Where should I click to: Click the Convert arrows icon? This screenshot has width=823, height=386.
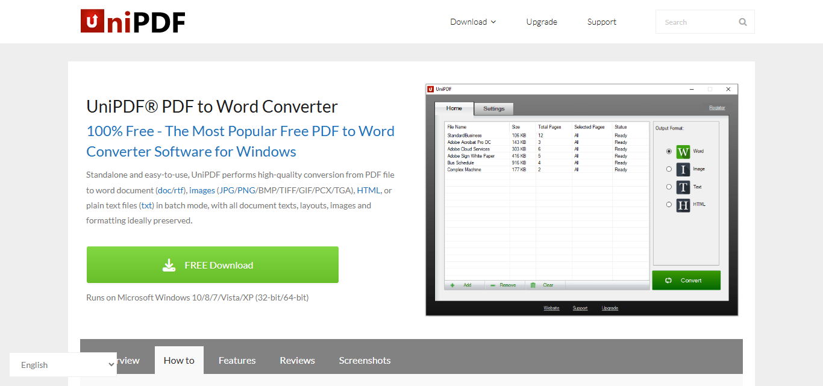pyautogui.click(x=669, y=281)
